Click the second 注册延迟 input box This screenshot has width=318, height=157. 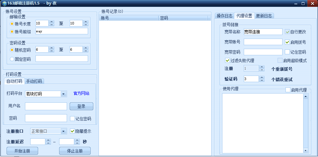coord(67,142)
